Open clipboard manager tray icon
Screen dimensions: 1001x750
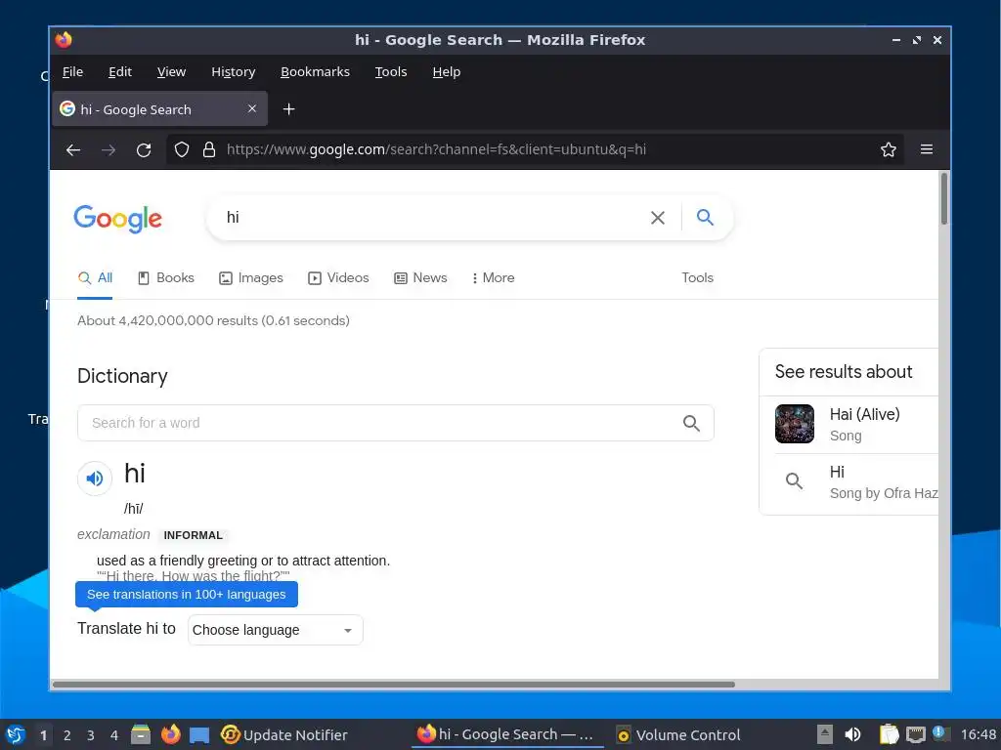[889, 734]
